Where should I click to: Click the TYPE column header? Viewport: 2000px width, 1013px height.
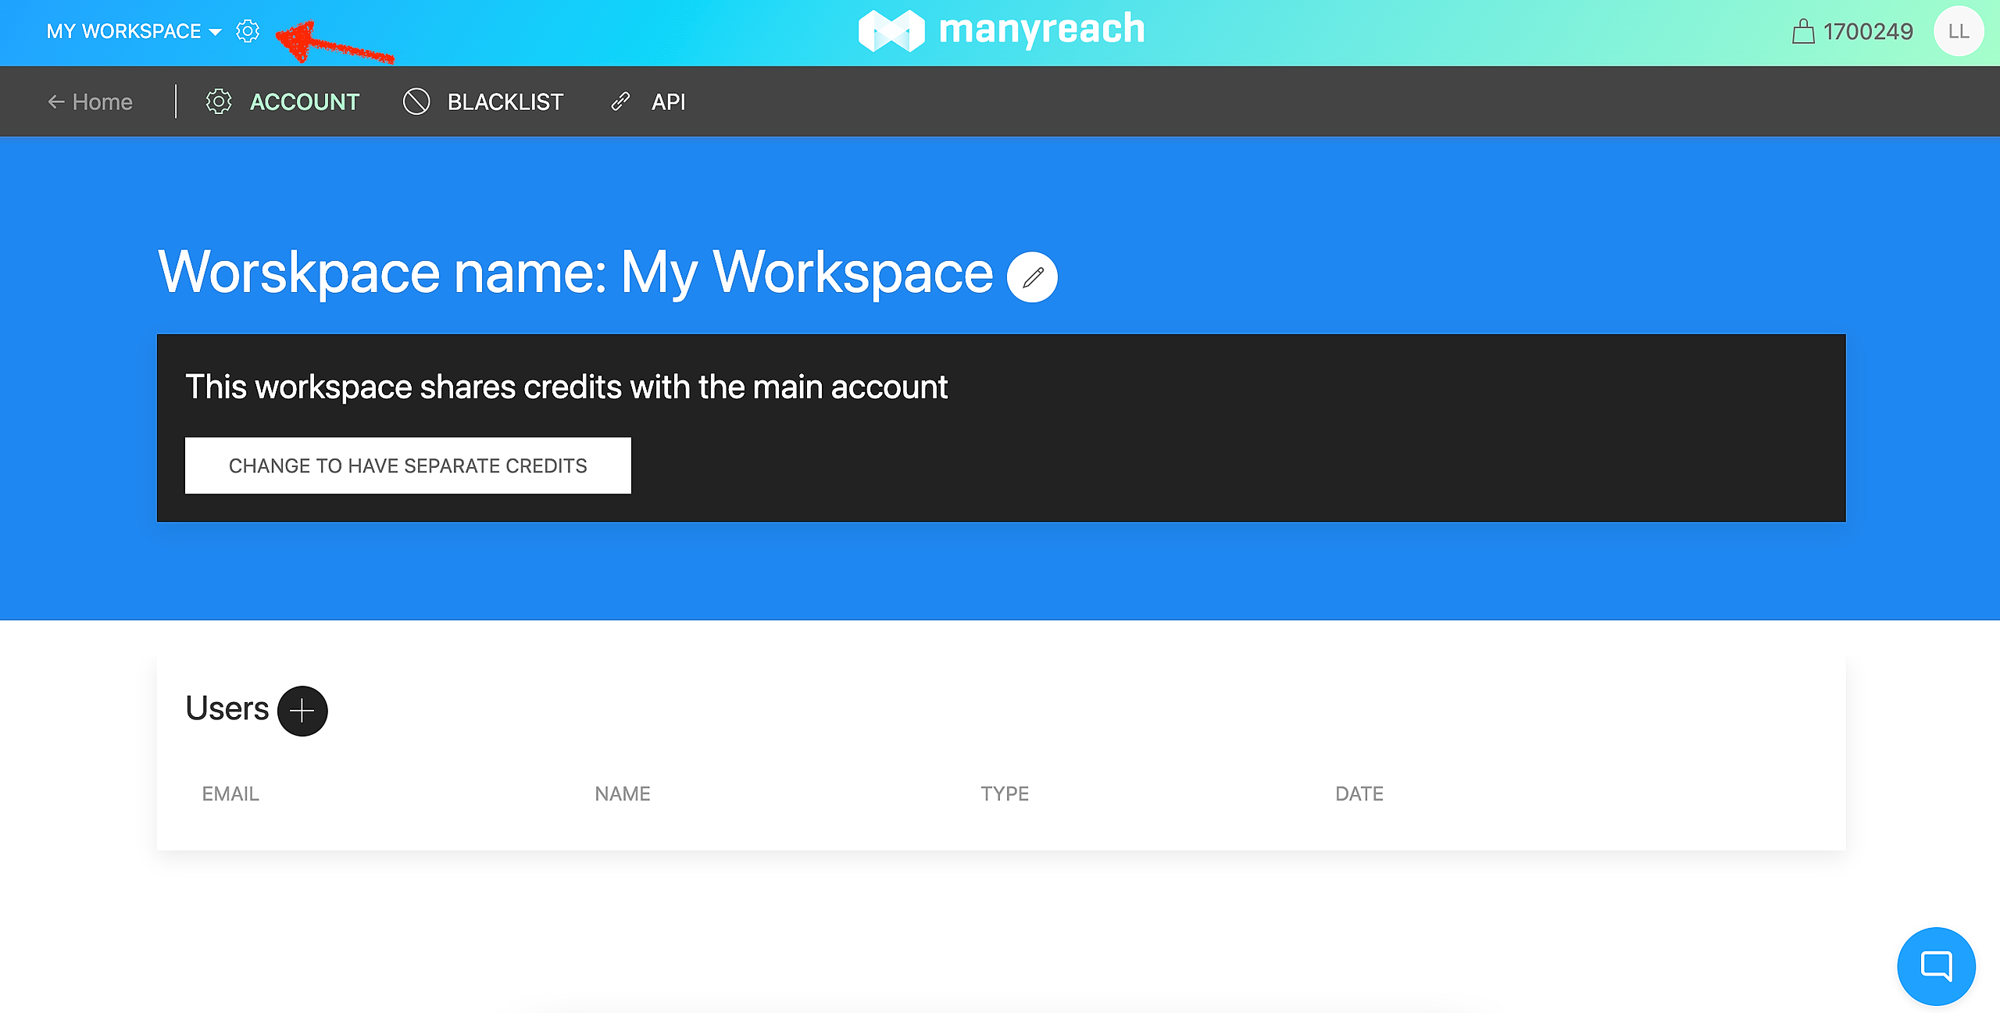pos(1005,794)
